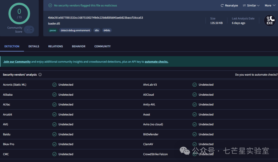Click the ALYac undetected check icon

54,104
